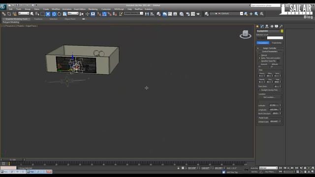Click the Select Object tool icon
Screen dimensions: 315x177
[32, 14]
